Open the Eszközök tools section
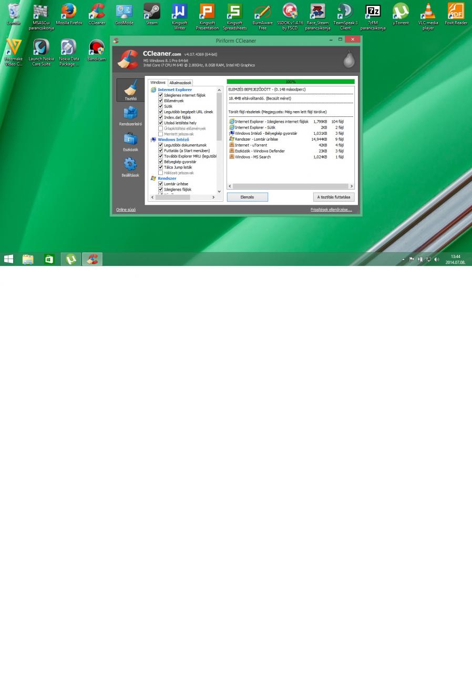This screenshot has height=674, width=472. pos(130,142)
